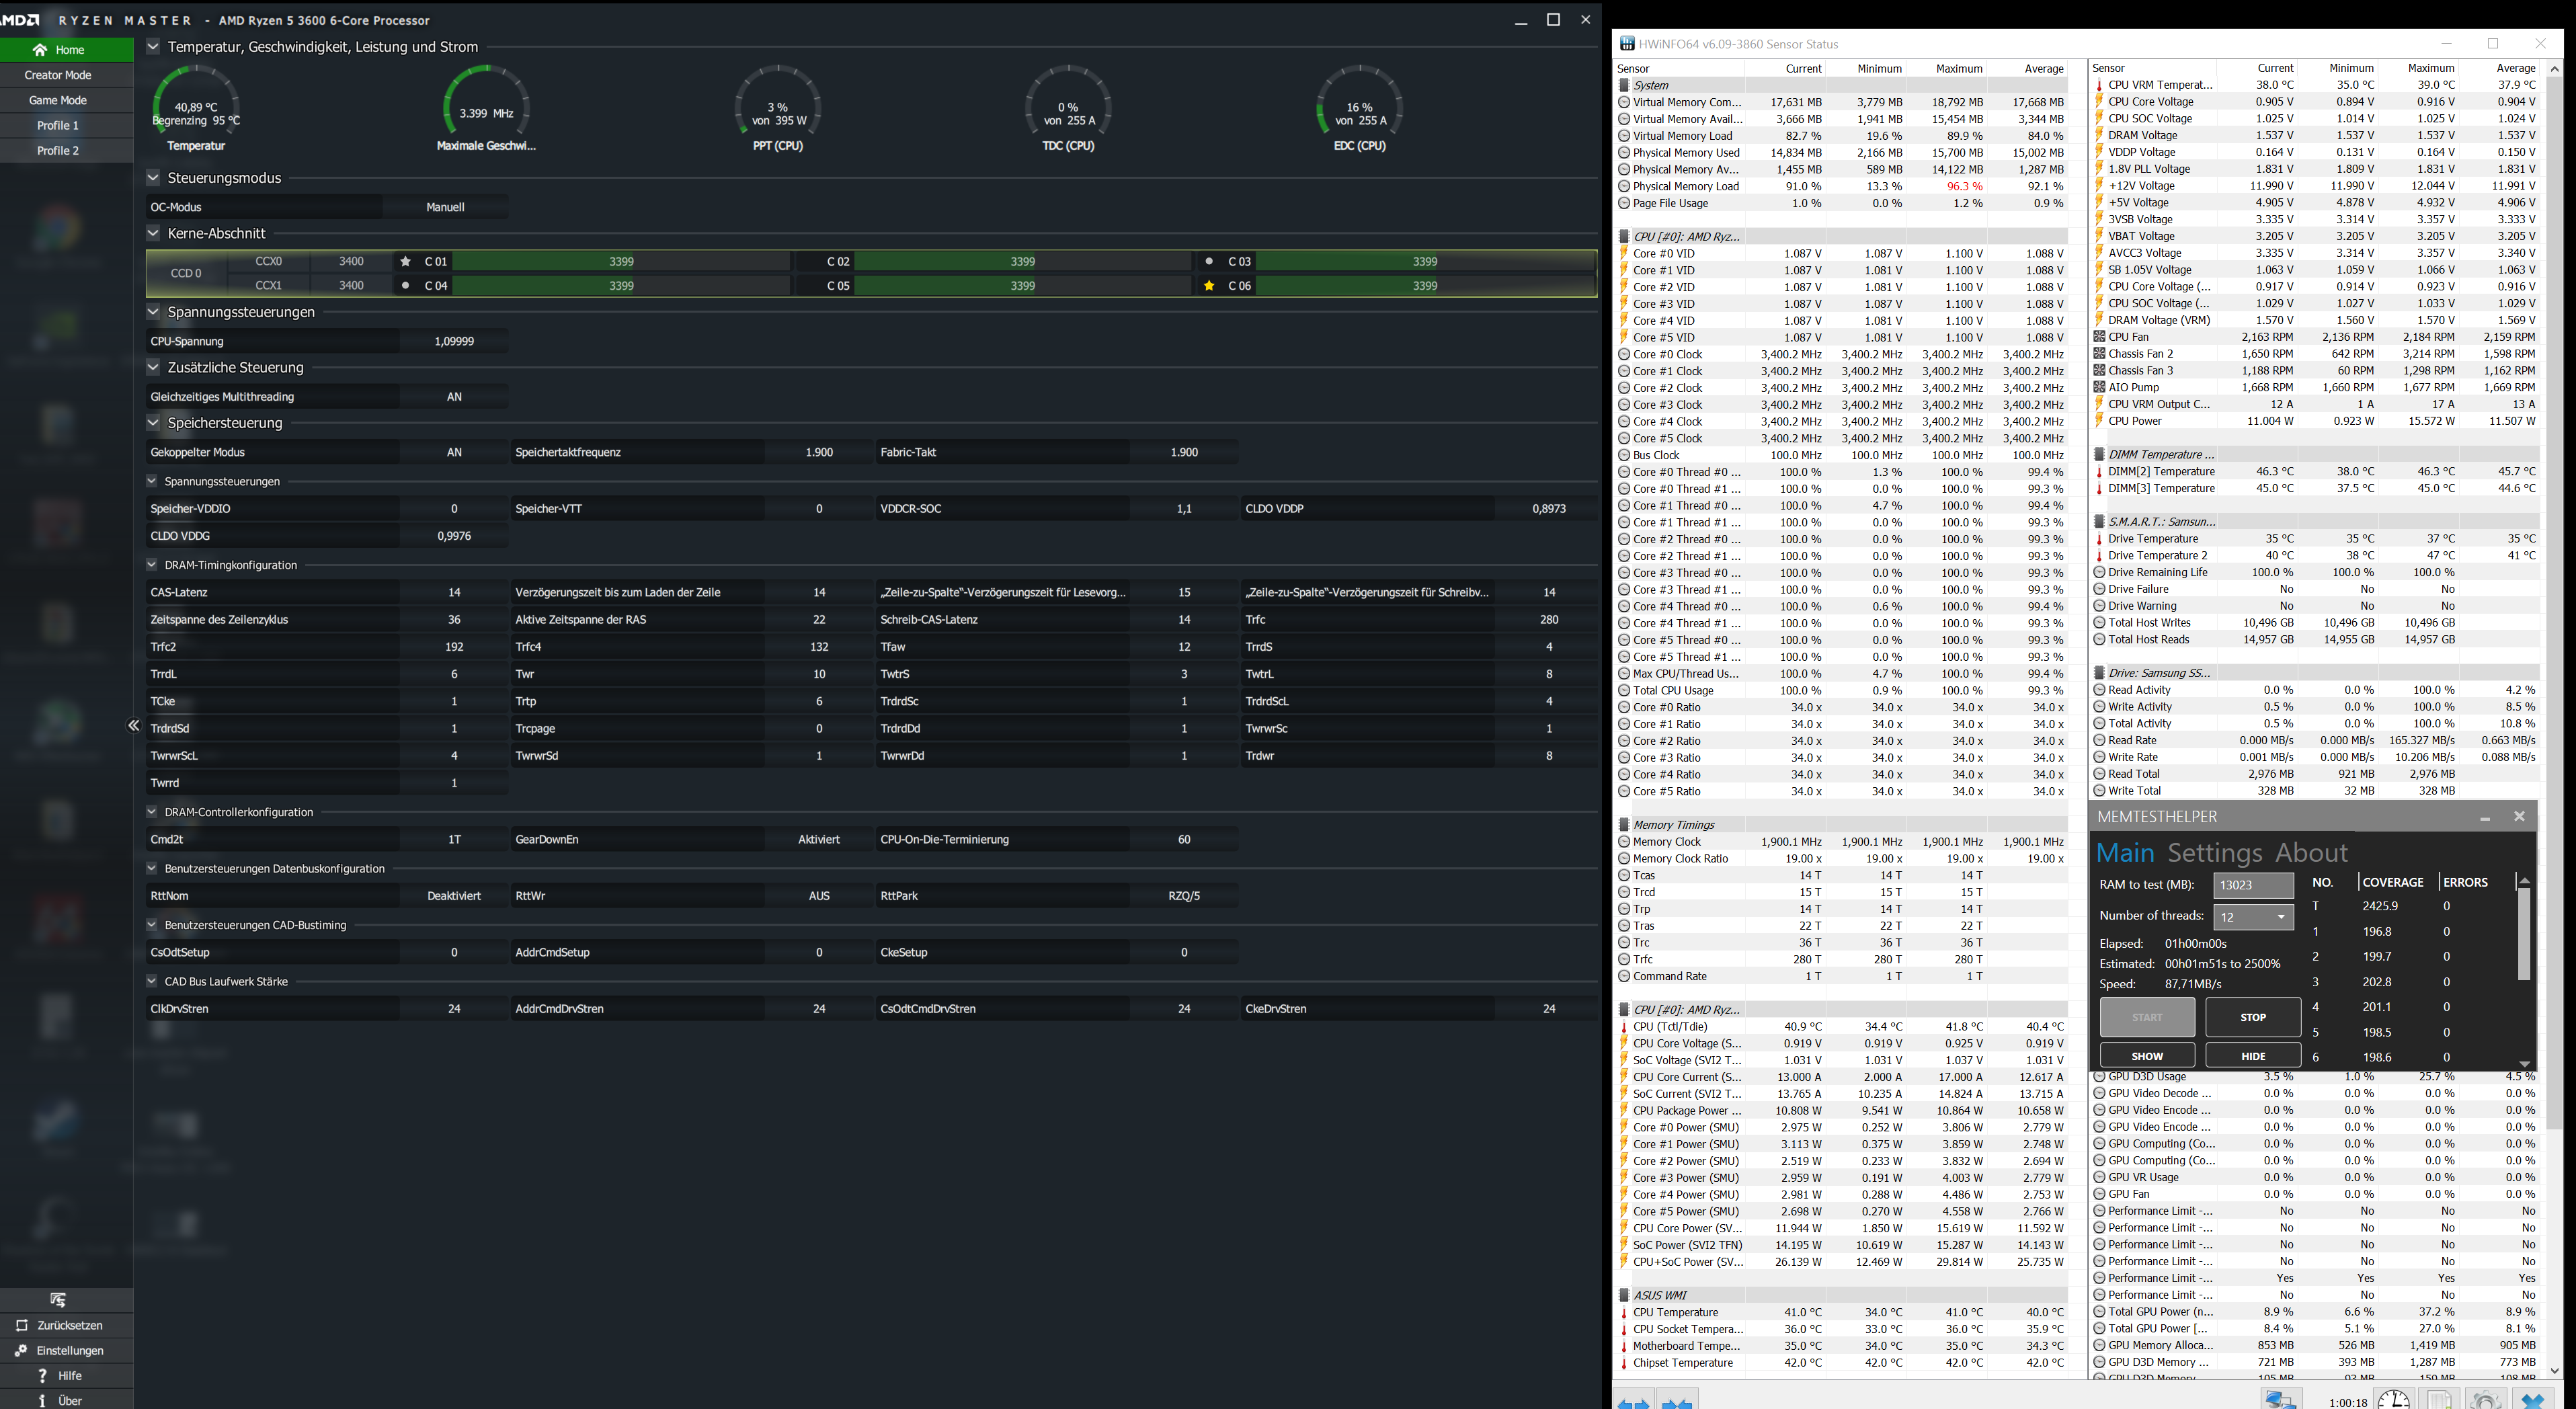This screenshot has height=1409, width=2576.
Task: Collapse the Kerne-Abschnitt section
Action: click(x=153, y=233)
